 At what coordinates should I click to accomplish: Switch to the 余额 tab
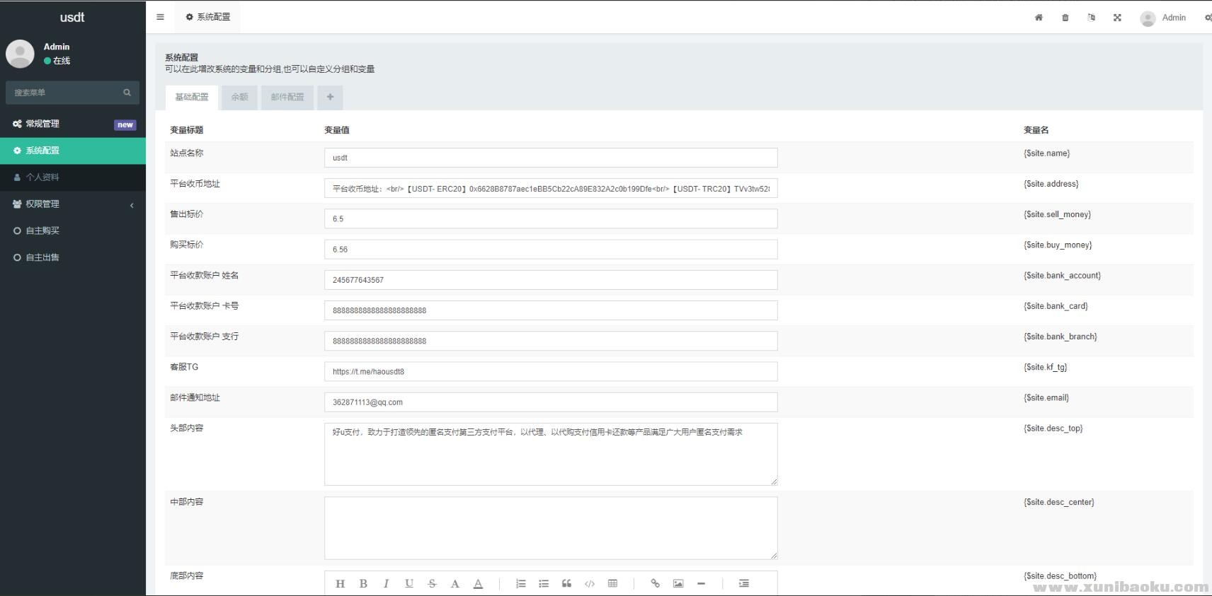(239, 98)
